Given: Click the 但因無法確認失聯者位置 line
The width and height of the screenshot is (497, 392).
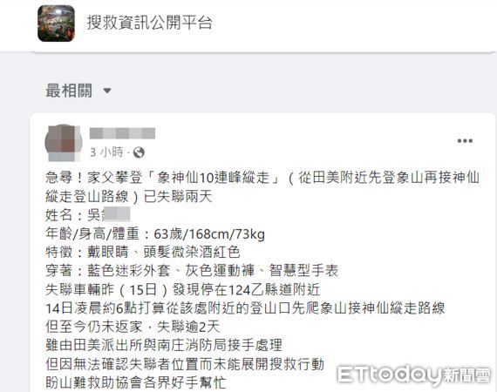Looking at the screenshot, I should point(185,364).
